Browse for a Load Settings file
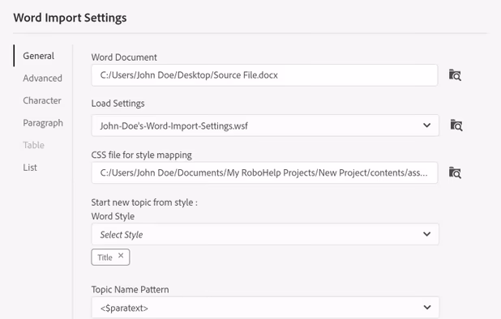This screenshot has width=501, height=319. click(456, 125)
